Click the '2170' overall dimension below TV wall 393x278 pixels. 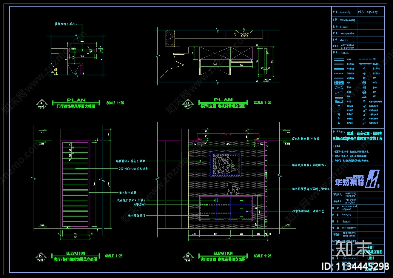click(x=228, y=239)
